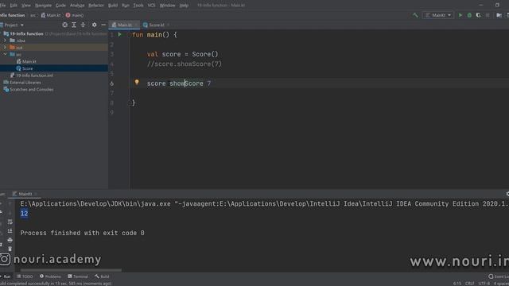Screen dimensions: 509x286
Task: Expand the out folder in project tree
Action: click(x=5, y=48)
